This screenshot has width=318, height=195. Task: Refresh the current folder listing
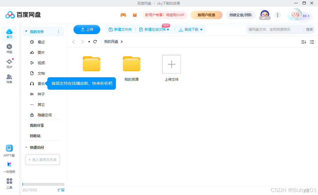click(95, 42)
